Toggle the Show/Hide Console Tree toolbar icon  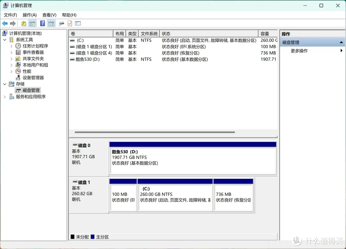pos(32,23)
